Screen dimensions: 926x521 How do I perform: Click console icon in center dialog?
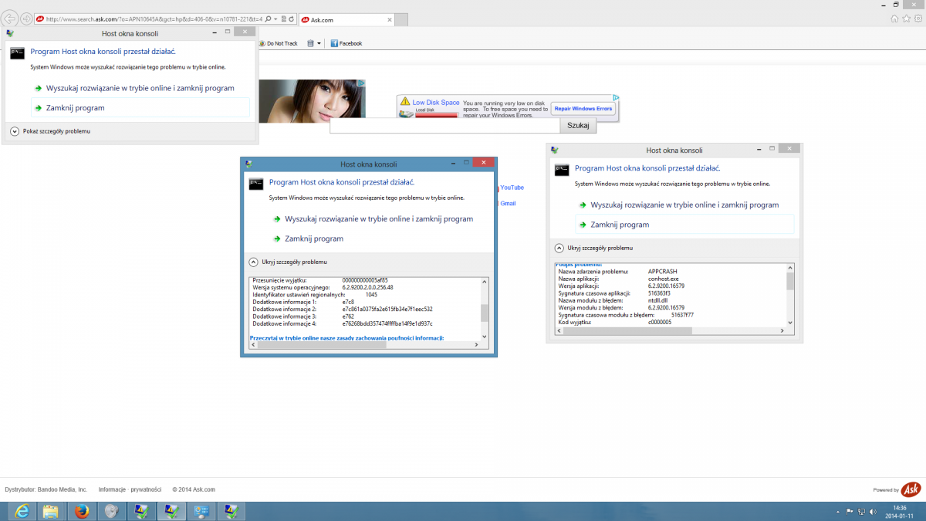tap(256, 183)
